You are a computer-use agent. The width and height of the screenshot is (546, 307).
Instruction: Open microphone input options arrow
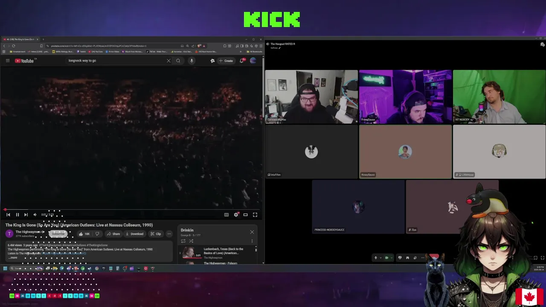[x=381, y=258]
